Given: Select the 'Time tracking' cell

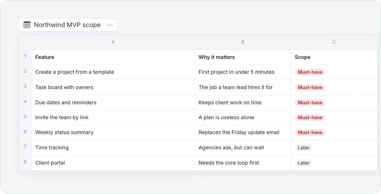Looking at the screenshot, I should [113, 148].
